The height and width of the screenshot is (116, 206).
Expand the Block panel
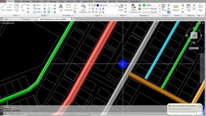(124, 15)
